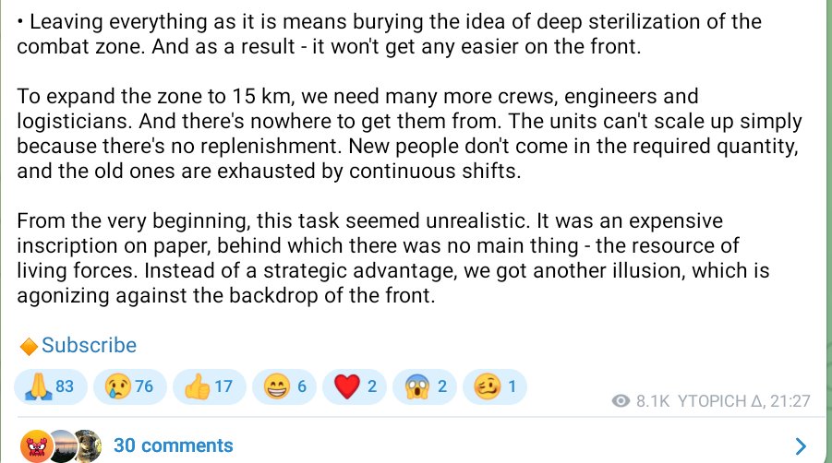Screen dimensions: 832x463
Task: Select the woozy face reaction
Action: [496, 387]
